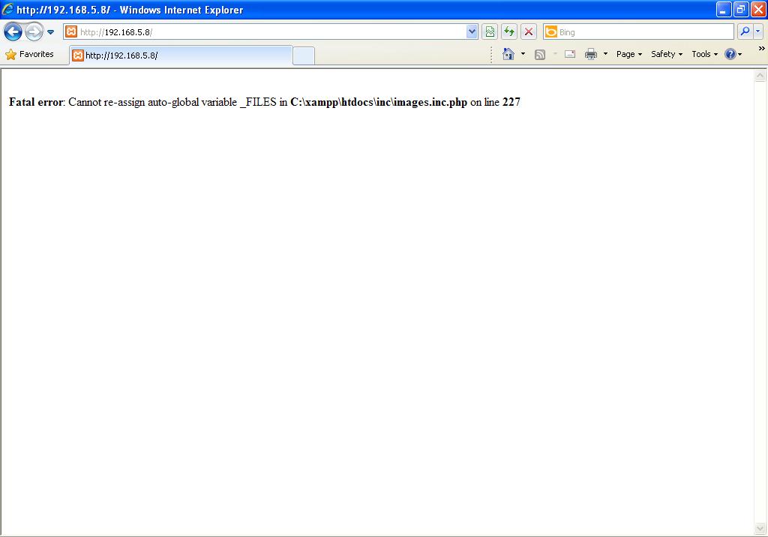768x537 pixels.
Task: Click the Print icon
Action: click(591, 54)
